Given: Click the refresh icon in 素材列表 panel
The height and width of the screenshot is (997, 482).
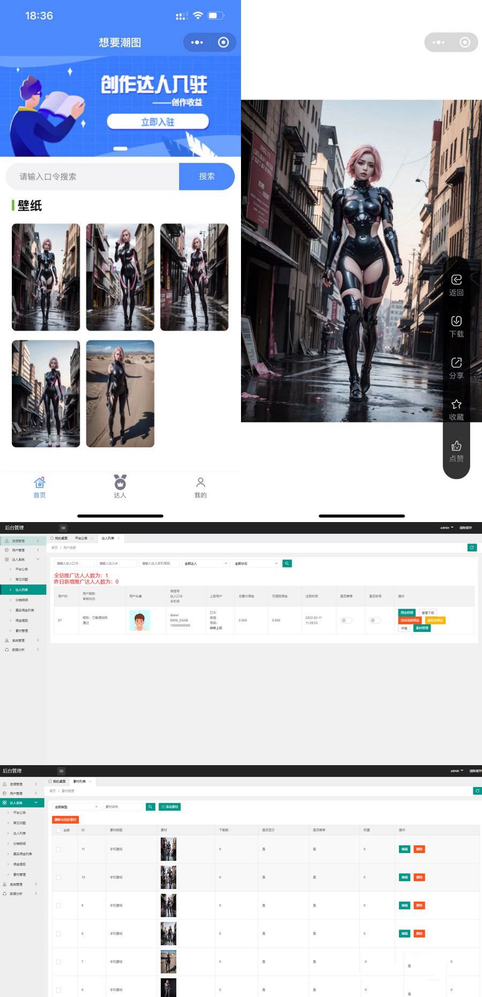Looking at the screenshot, I should [x=477, y=791].
